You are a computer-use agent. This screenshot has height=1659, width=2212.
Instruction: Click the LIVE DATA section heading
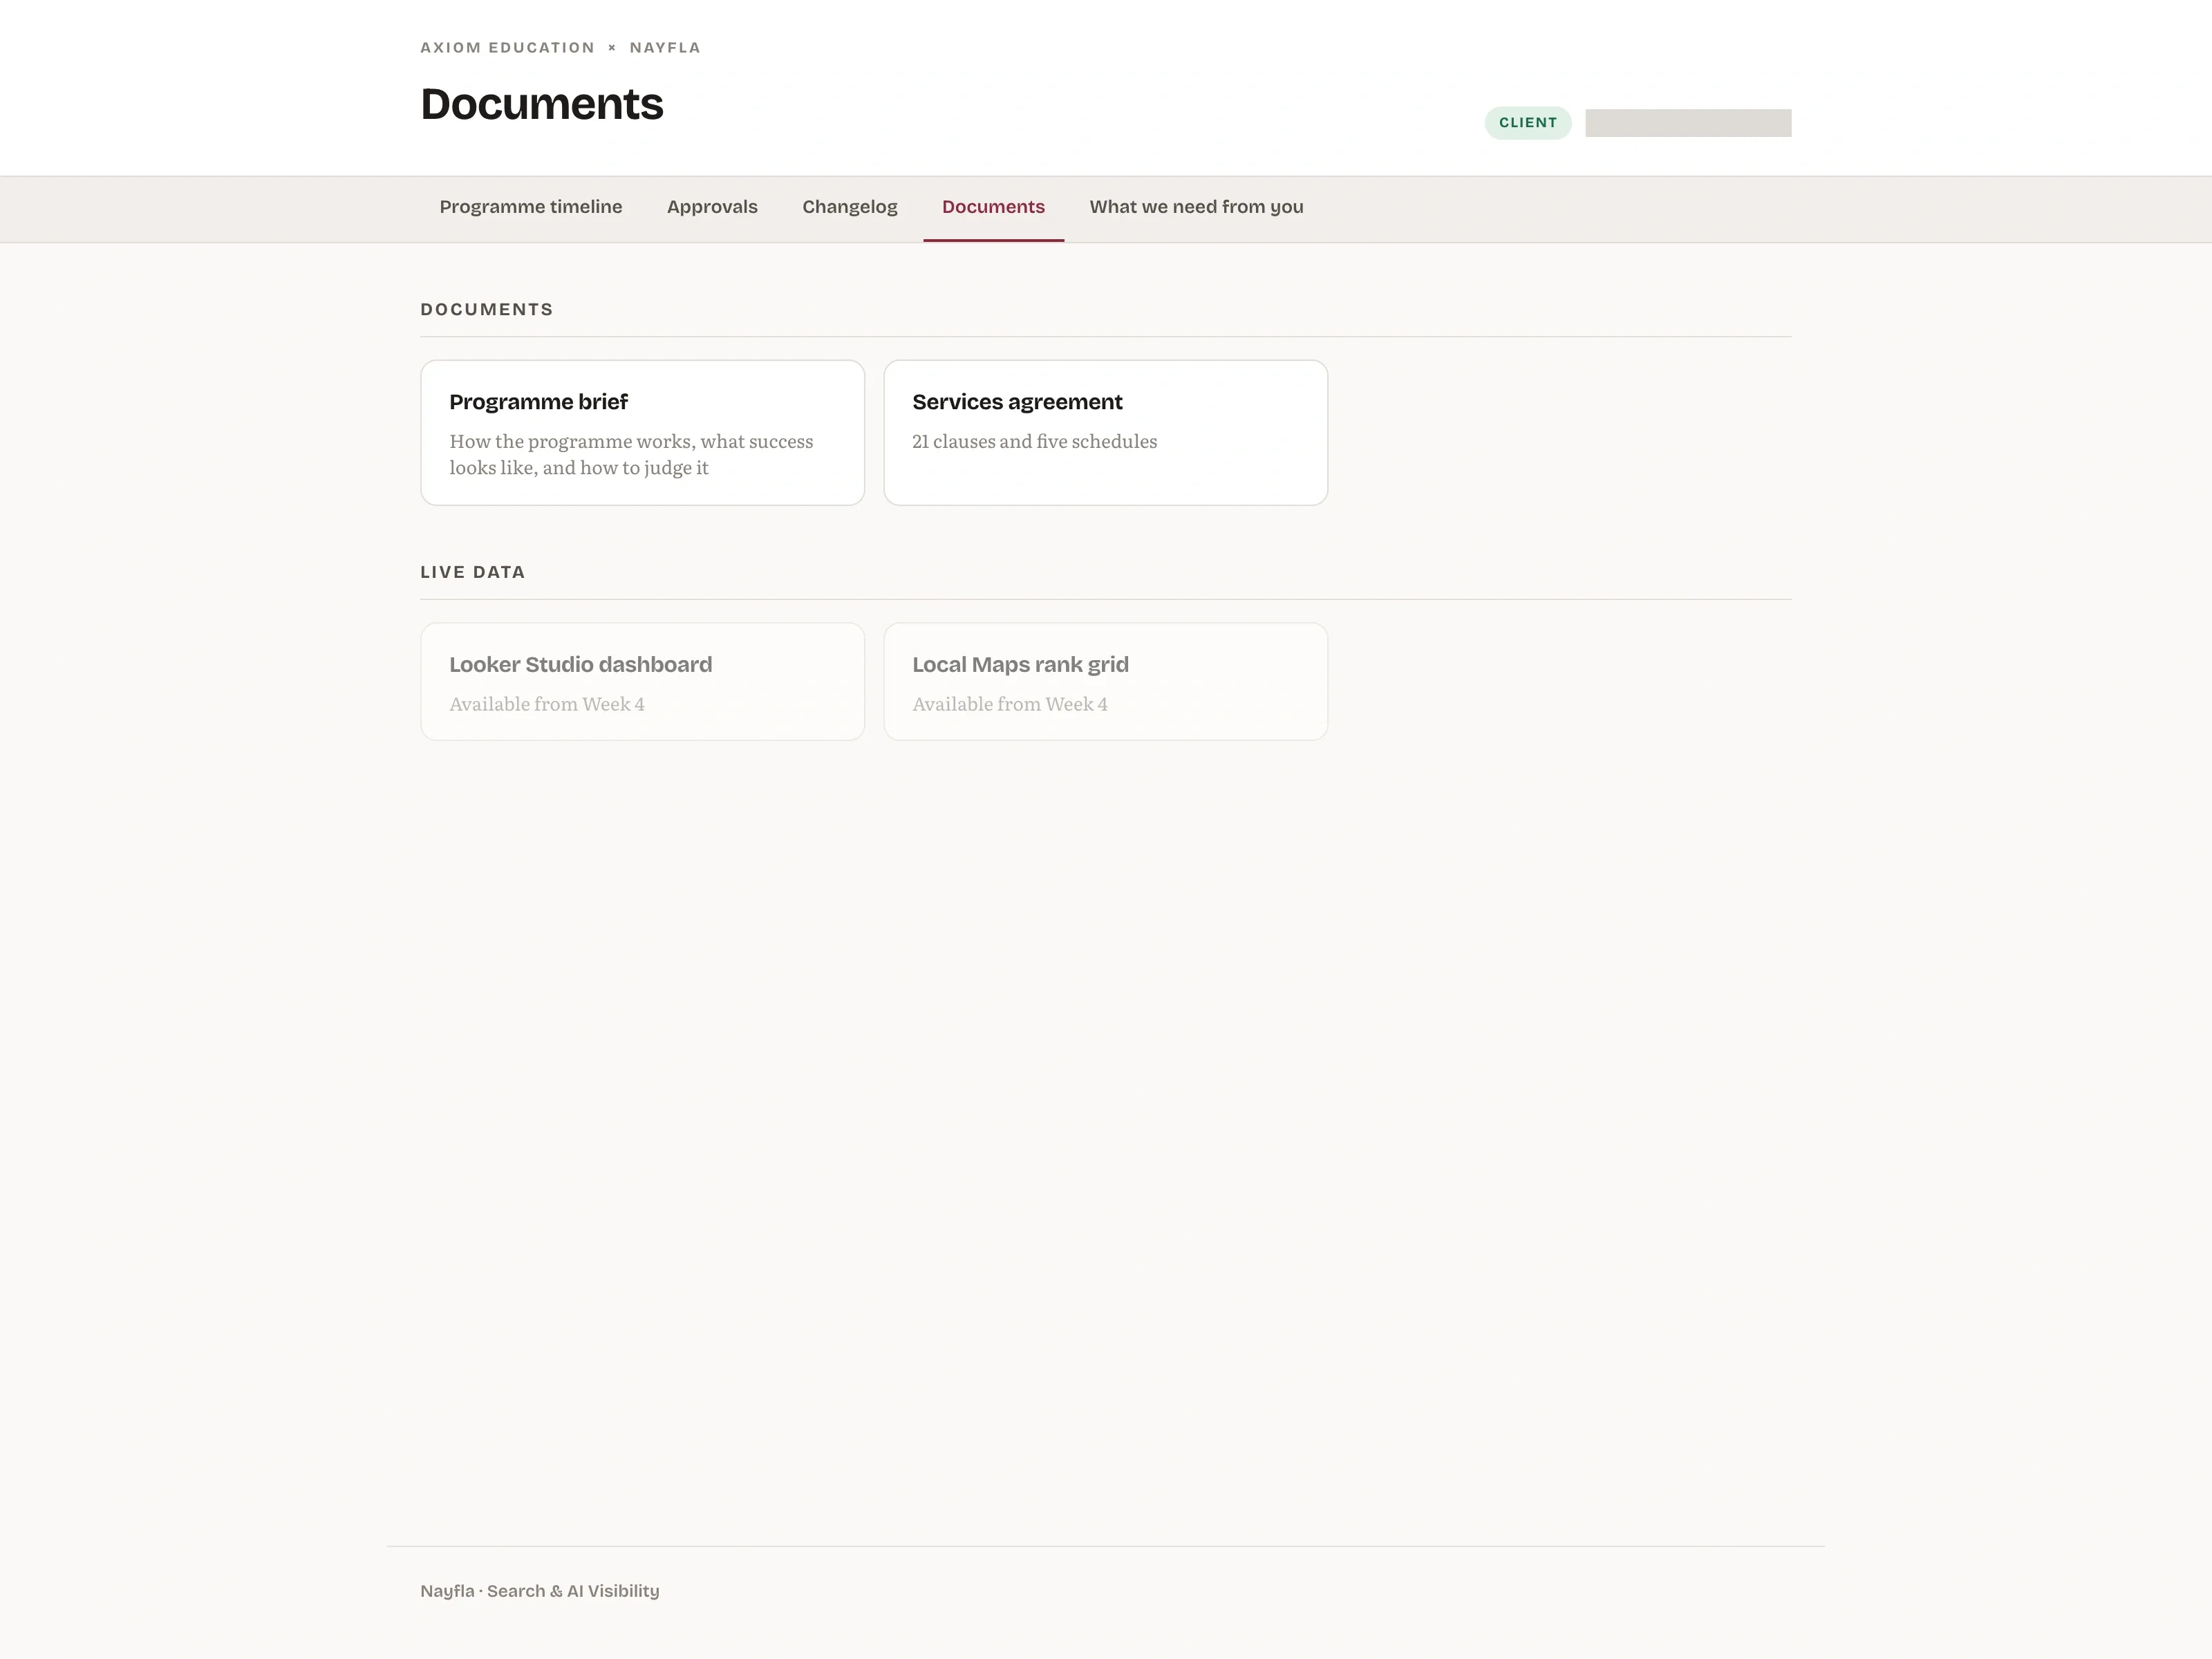pos(472,572)
